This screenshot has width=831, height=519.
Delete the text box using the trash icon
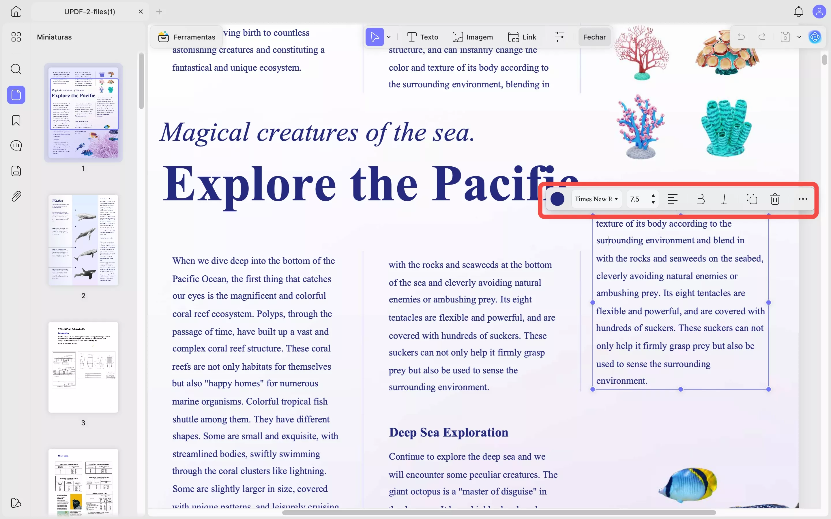point(775,199)
